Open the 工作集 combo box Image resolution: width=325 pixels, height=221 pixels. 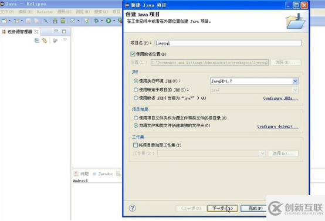(211, 154)
